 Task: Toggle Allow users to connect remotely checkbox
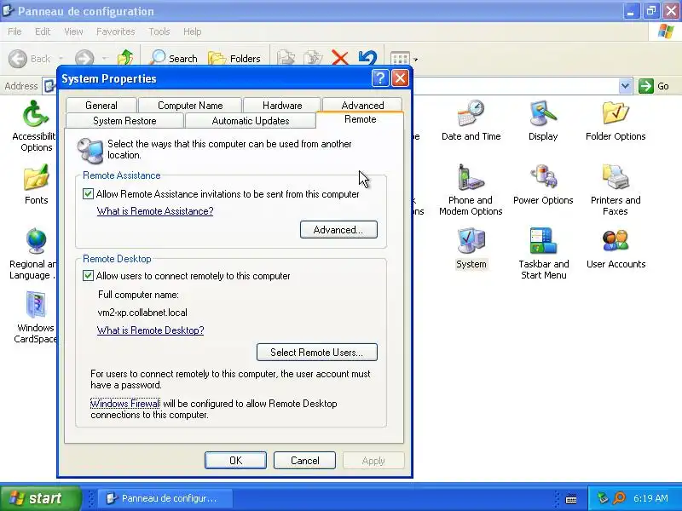pyautogui.click(x=88, y=275)
